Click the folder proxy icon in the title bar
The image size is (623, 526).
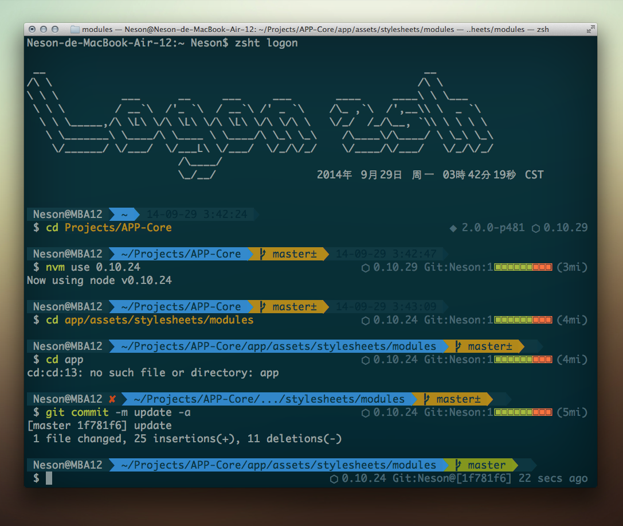point(75,29)
